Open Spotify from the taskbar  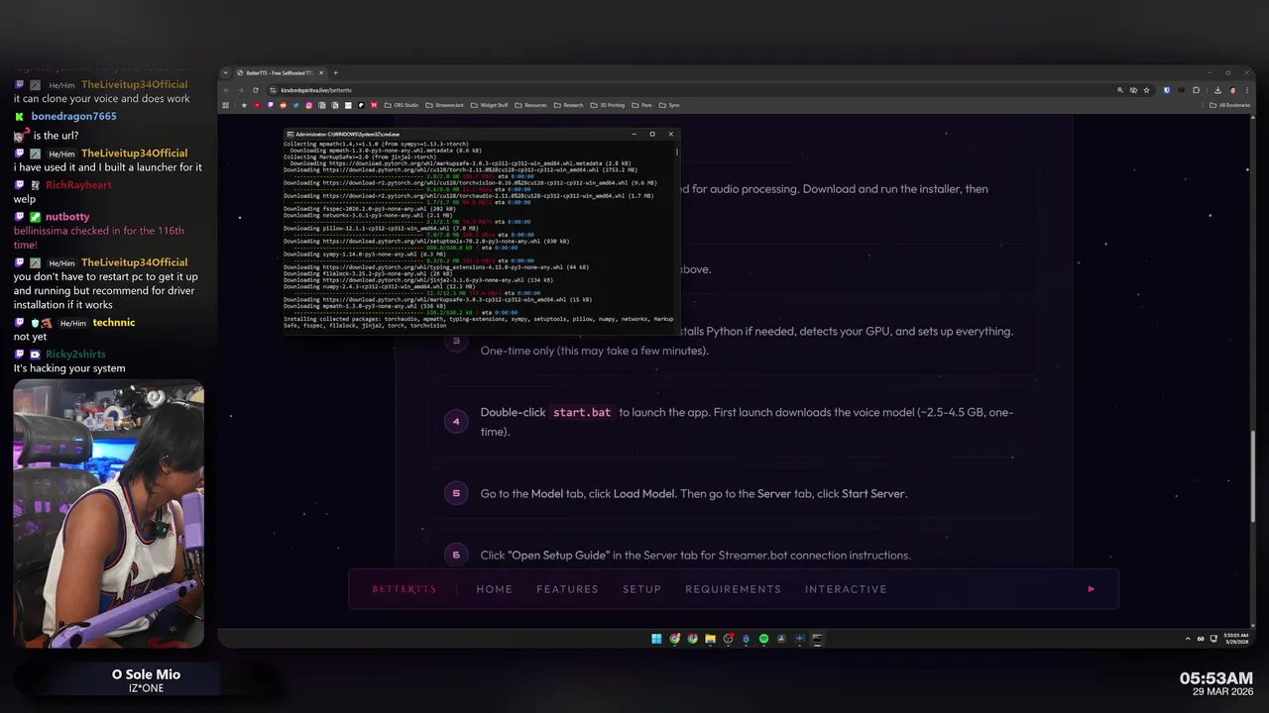pos(763,639)
